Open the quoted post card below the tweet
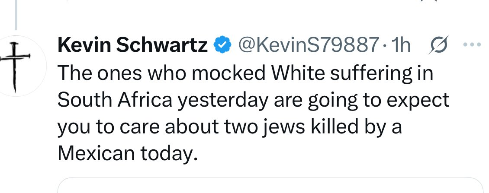 point(270,186)
